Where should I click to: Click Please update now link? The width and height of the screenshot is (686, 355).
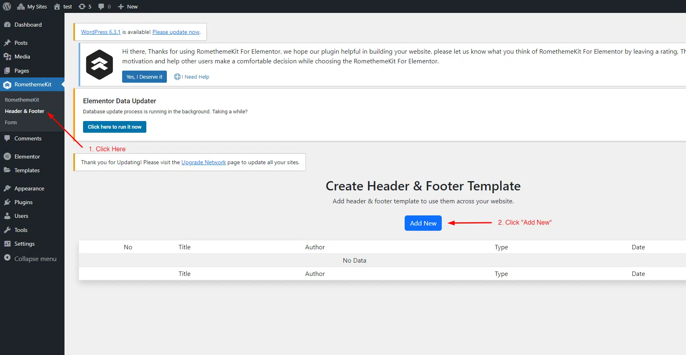coord(176,32)
